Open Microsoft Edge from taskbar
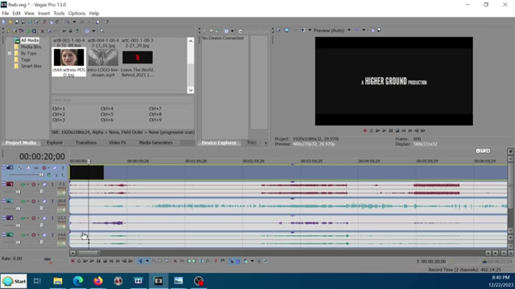 (x=78, y=281)
